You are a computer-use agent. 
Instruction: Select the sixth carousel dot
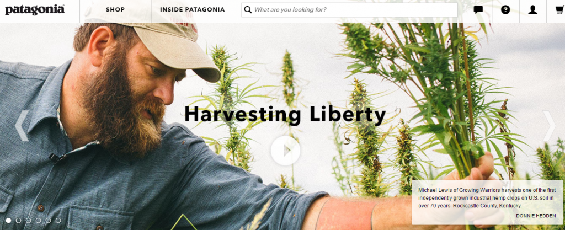point(58,220)
